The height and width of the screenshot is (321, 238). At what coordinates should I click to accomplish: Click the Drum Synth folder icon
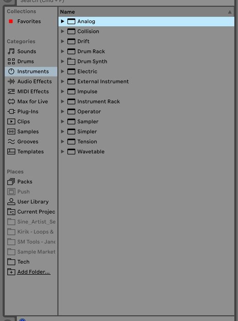coord(72,62)
